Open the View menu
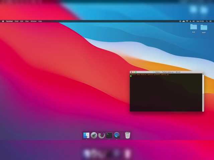214x160 pixels. tap(27, 21)
